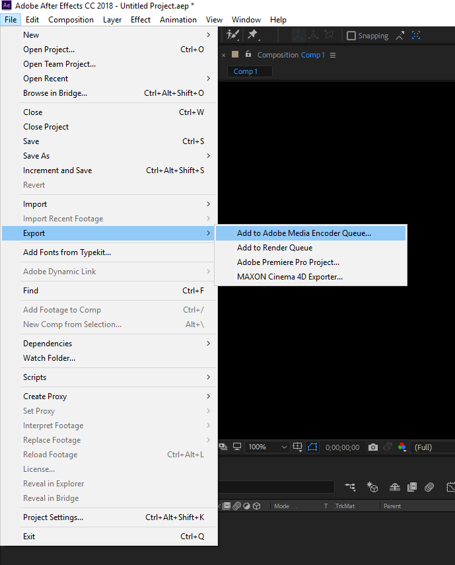Open the Animation menu

pyautogui.click(x=178, y=20)
